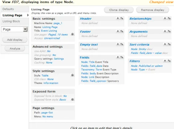Viewport: 174px width, 129px height.
Task: Open Query settings Settings link
Action: [x=59, y=59]
